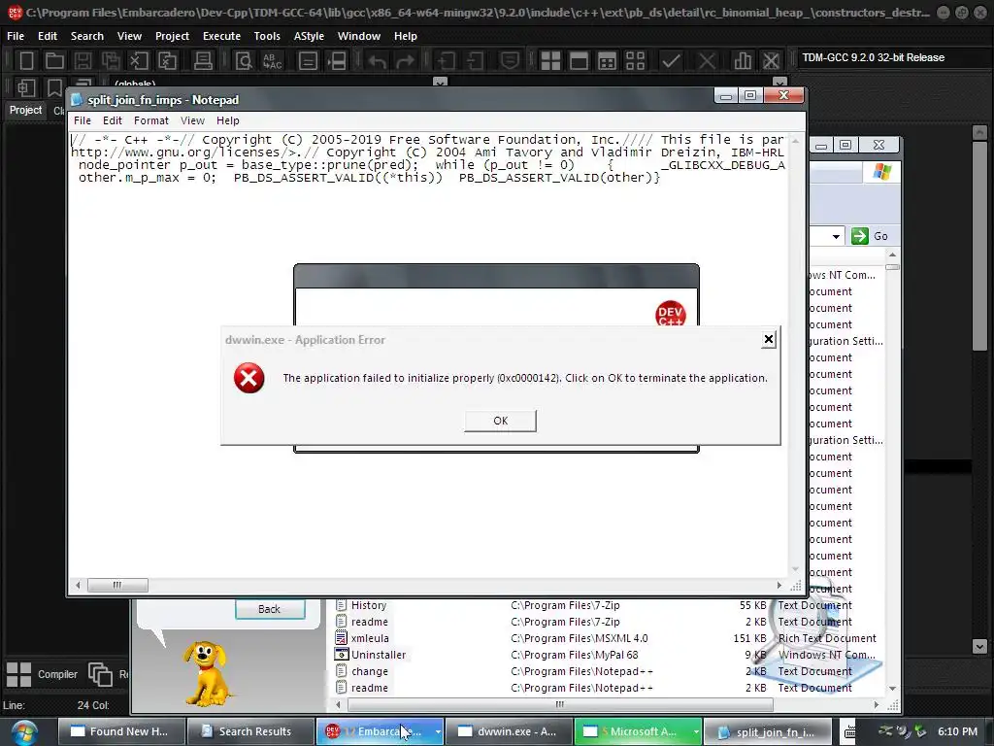The width and height of the screenshot is (994, 746).
Task: Open Dev-C++ Tools menu
Action: (267, 36)
